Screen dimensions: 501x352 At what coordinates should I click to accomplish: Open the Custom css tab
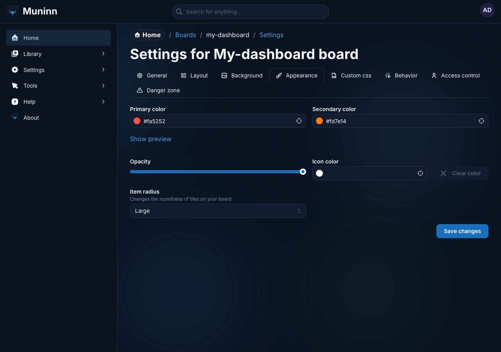coord(351,75)
